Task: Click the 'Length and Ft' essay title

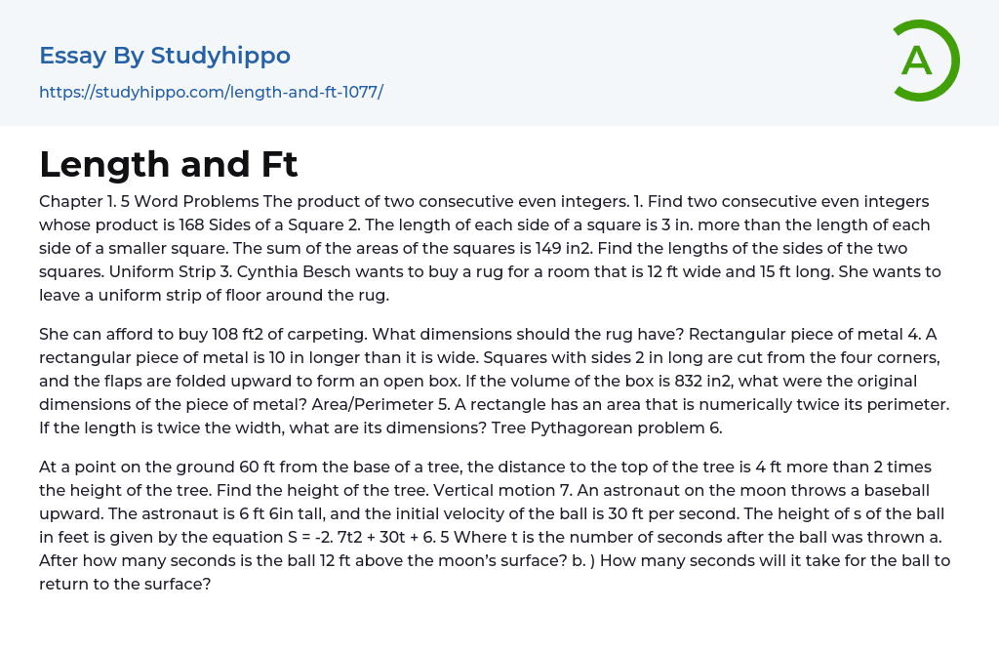Action: click(169, 164)
